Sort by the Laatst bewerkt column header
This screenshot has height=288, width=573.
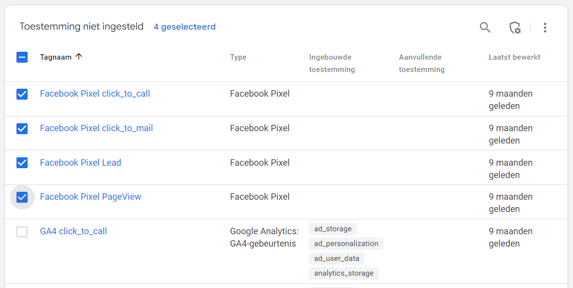point(514,57)
